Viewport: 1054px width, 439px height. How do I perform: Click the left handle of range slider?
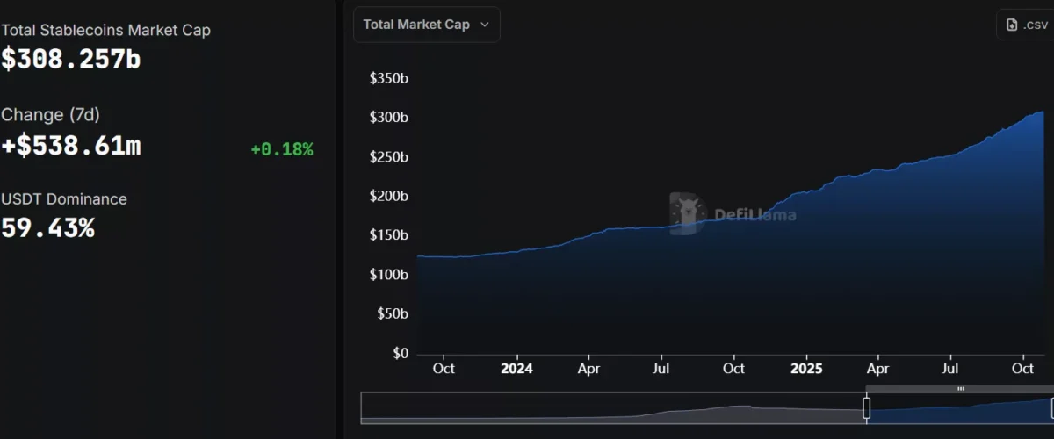[866, 408]
